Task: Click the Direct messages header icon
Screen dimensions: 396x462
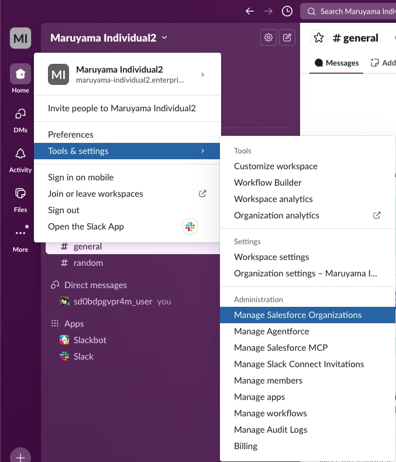Action: [x=55, y=285]
